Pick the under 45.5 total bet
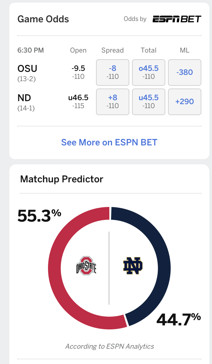 149,101
